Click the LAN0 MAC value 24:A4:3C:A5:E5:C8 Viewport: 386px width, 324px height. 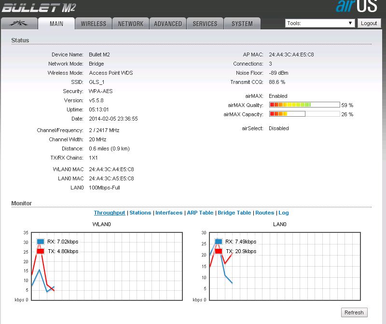111,178
